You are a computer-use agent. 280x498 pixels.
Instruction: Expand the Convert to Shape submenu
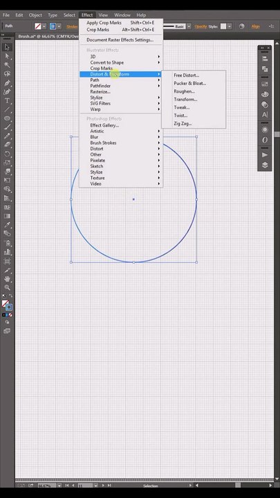click(x=121, y=62)
